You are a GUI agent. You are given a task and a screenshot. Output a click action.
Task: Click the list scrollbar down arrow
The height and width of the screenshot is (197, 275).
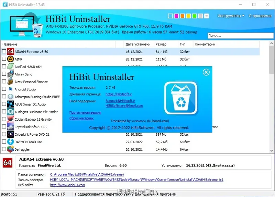pyautogui.click(x=272, y=150)
